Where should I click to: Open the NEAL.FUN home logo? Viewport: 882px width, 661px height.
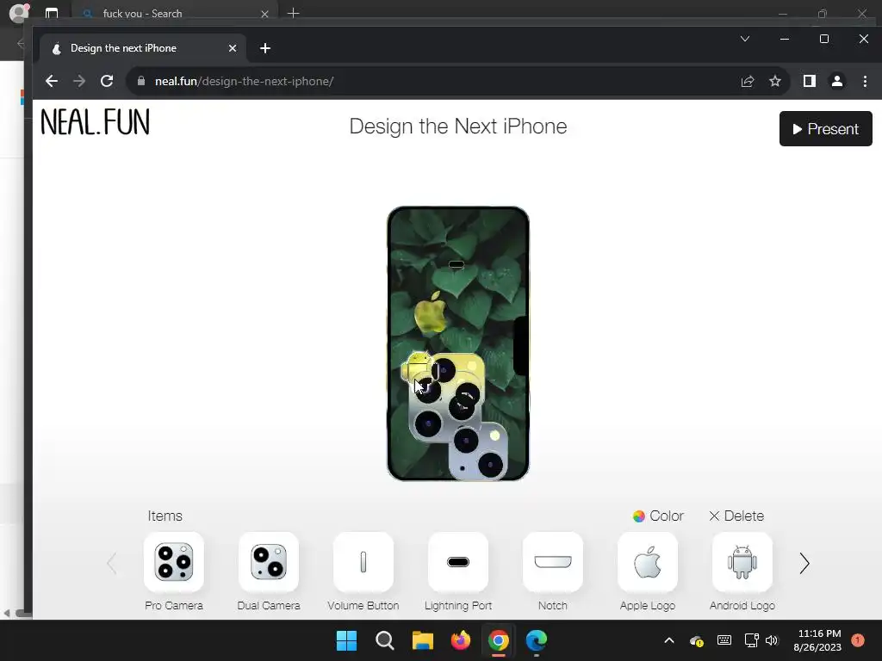pyautogui.click(x=95, y=122)
